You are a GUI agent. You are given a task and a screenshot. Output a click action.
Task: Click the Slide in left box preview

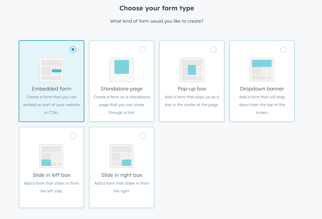click(x=51, y=156)
